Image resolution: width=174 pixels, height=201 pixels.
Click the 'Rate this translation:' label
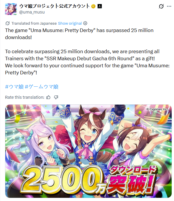(24, 97)
